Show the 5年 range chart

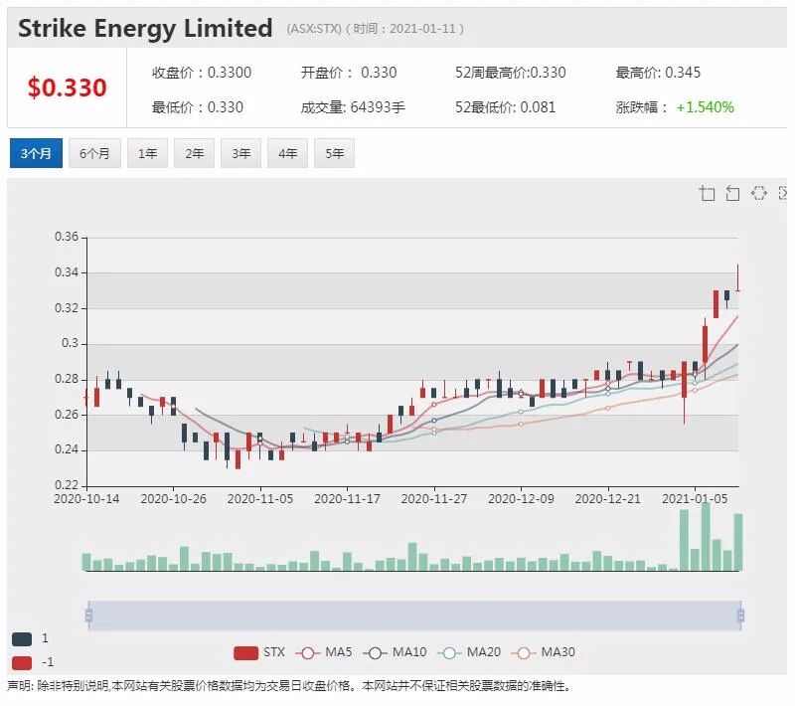[x=334, y=153]
